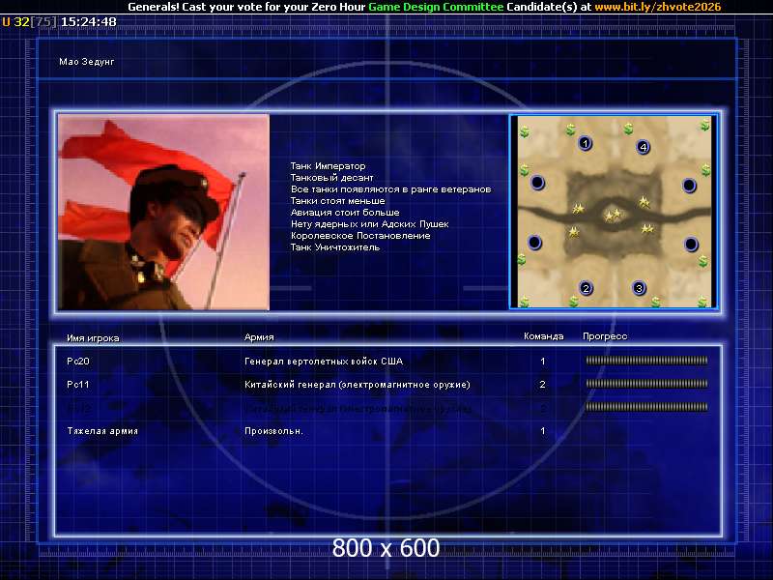Image resolution: width=773 pixels, height=580 pixels.
Task: Select player name Pc11
Action: pos(78,384)
